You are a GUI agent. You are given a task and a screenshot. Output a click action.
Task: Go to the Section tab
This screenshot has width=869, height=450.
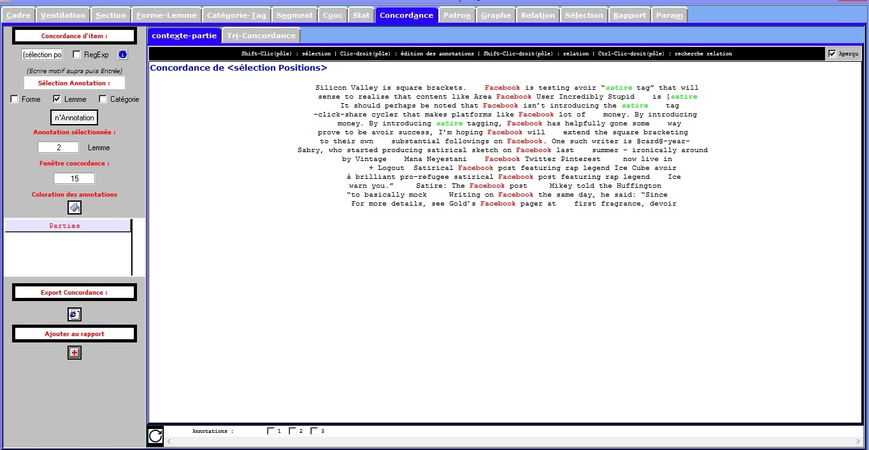[x=111, y=15]
